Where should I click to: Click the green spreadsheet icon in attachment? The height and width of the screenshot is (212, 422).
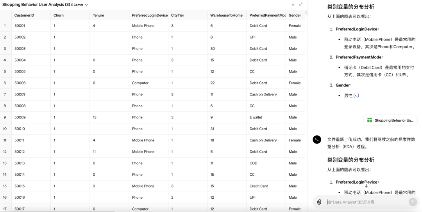(x=370, y=120)
